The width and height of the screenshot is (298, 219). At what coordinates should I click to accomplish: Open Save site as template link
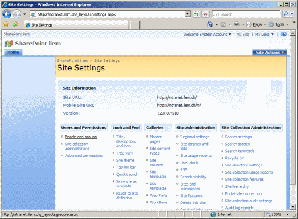[126, 184]
